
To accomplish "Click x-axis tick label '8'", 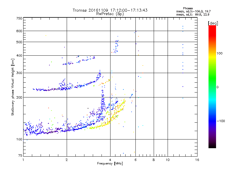I will tap(154, 160).
